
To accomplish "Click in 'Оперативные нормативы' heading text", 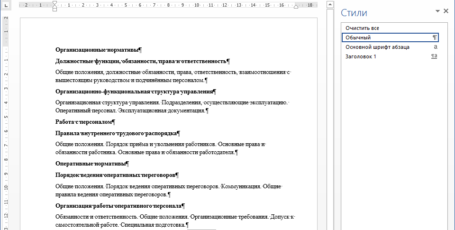I will point(90,164).
